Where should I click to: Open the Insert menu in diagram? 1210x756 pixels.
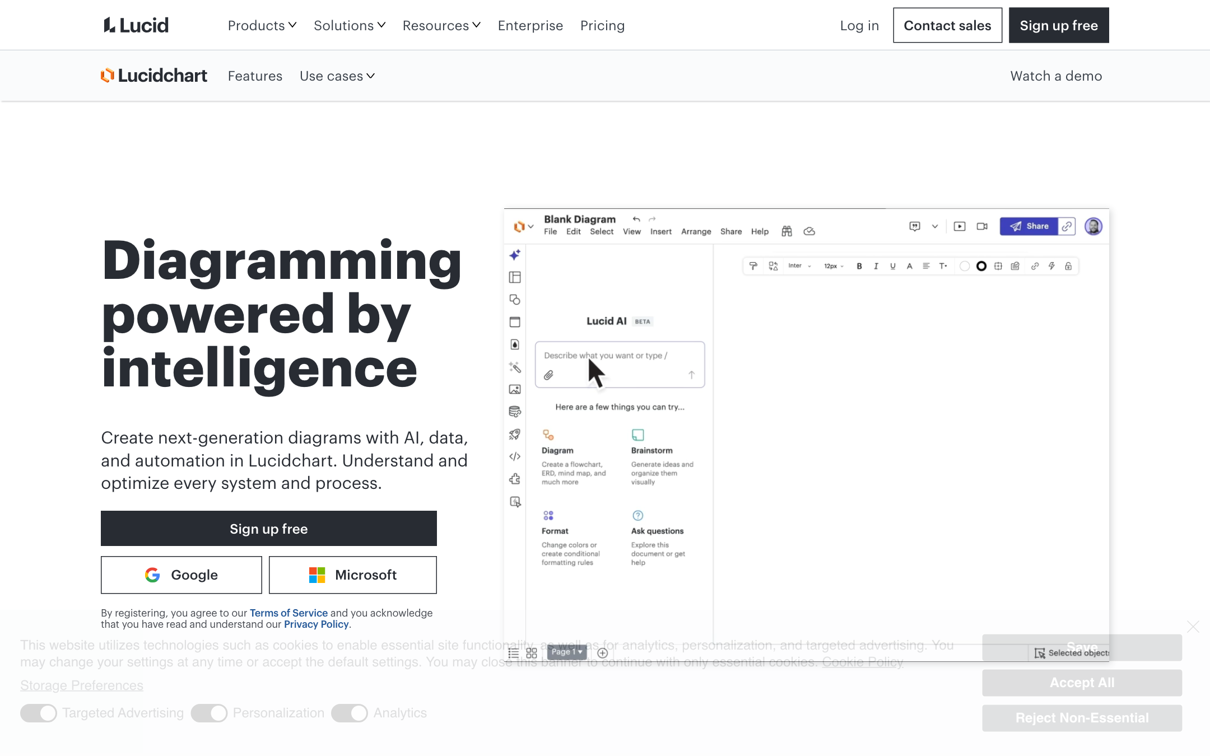click(x=660, y=231)
